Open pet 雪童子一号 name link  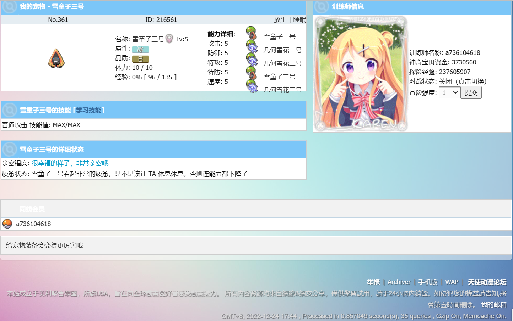(x=280, y=36)
